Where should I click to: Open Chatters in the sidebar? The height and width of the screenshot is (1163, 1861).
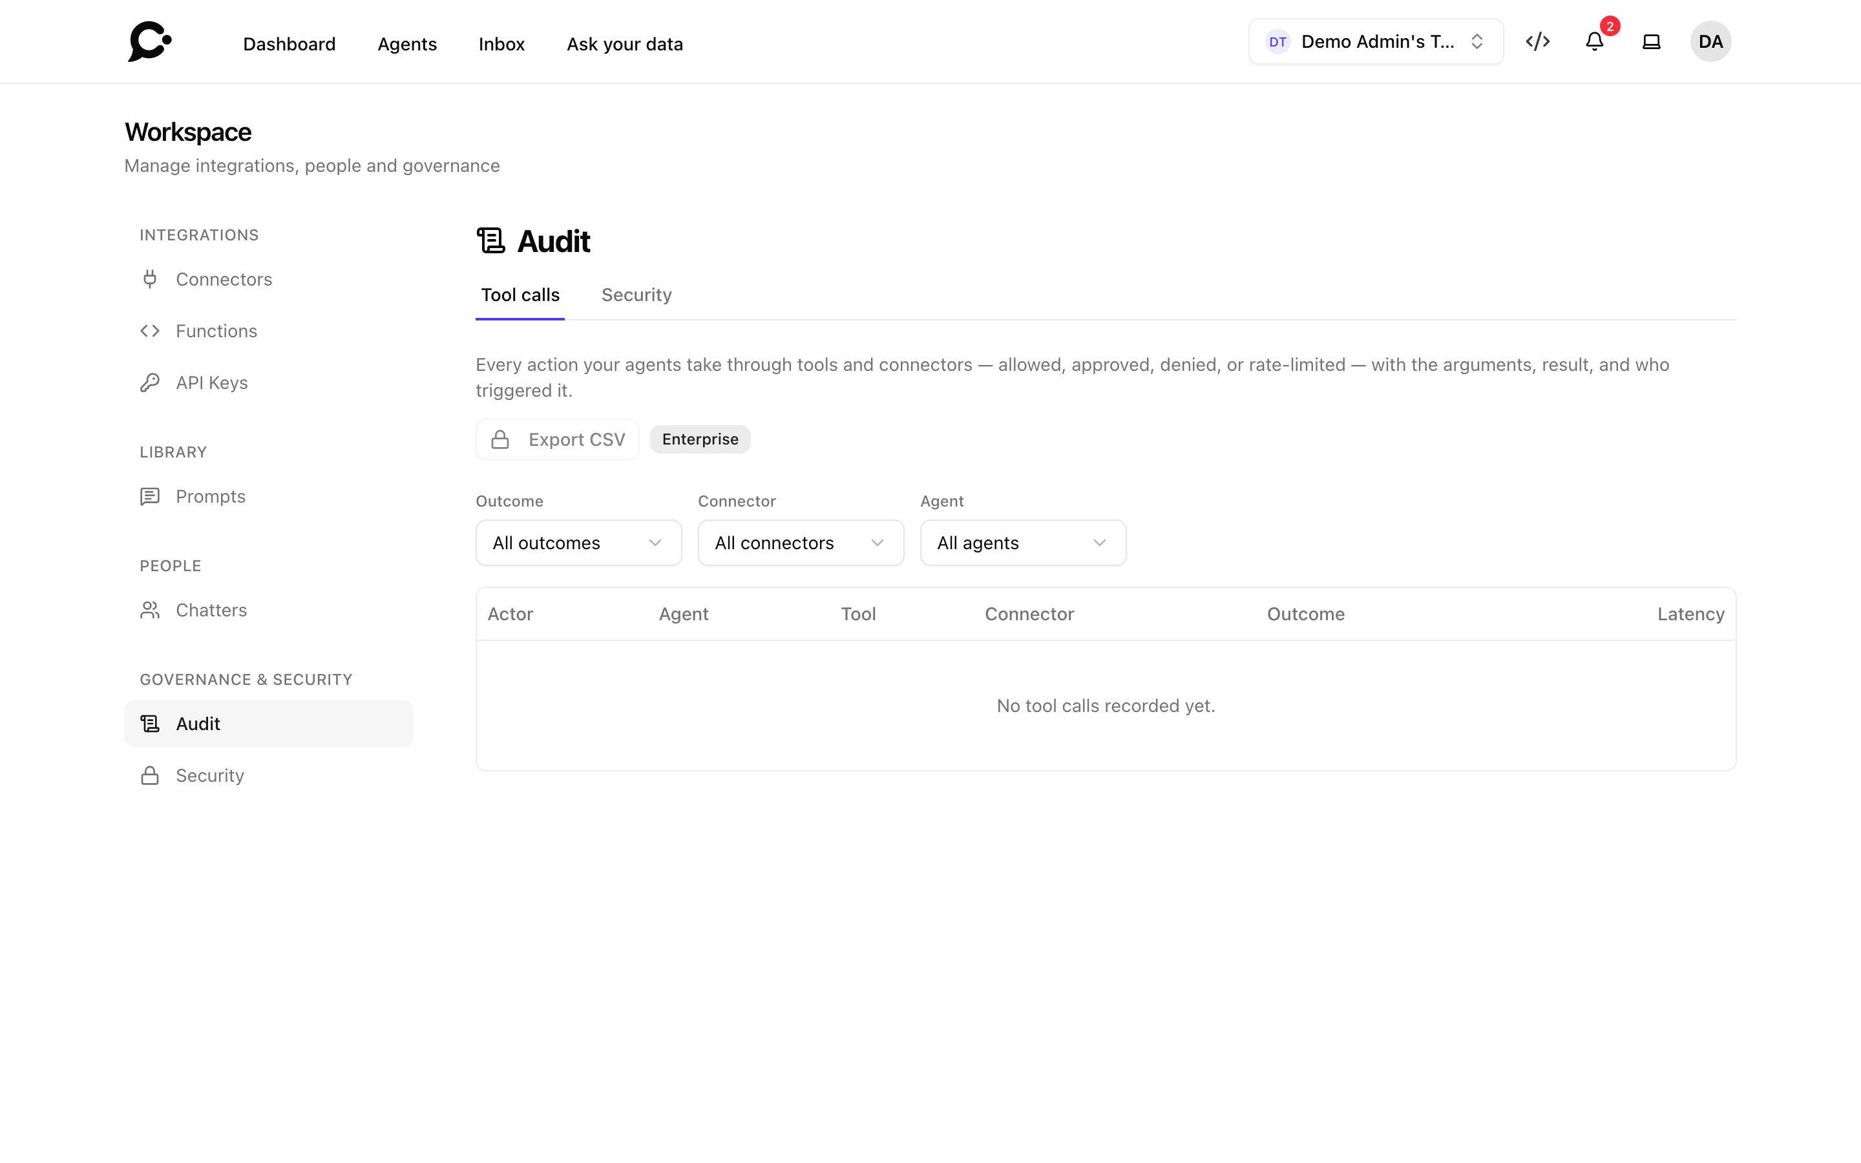coord(268,610)
